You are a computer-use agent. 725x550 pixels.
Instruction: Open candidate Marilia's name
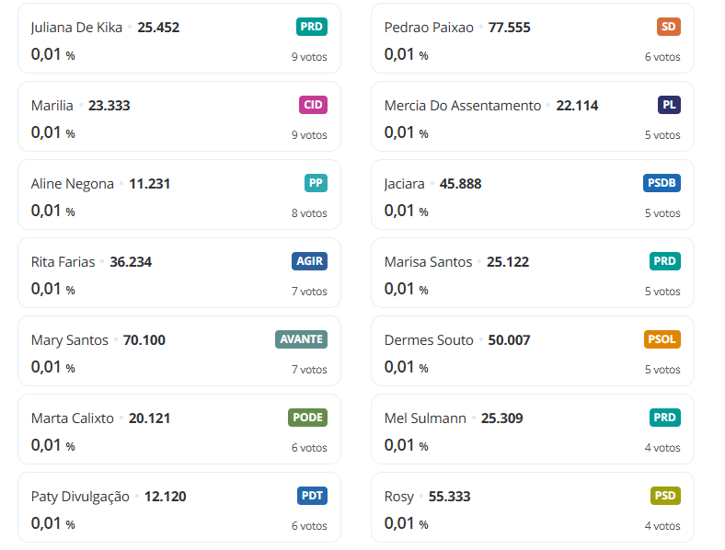52,106
